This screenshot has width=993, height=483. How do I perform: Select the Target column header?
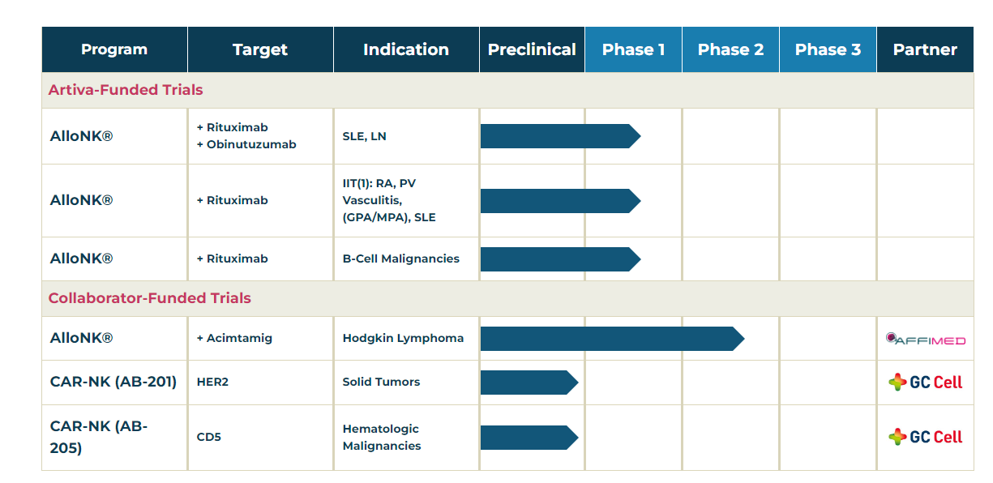[x=260, y=49]
